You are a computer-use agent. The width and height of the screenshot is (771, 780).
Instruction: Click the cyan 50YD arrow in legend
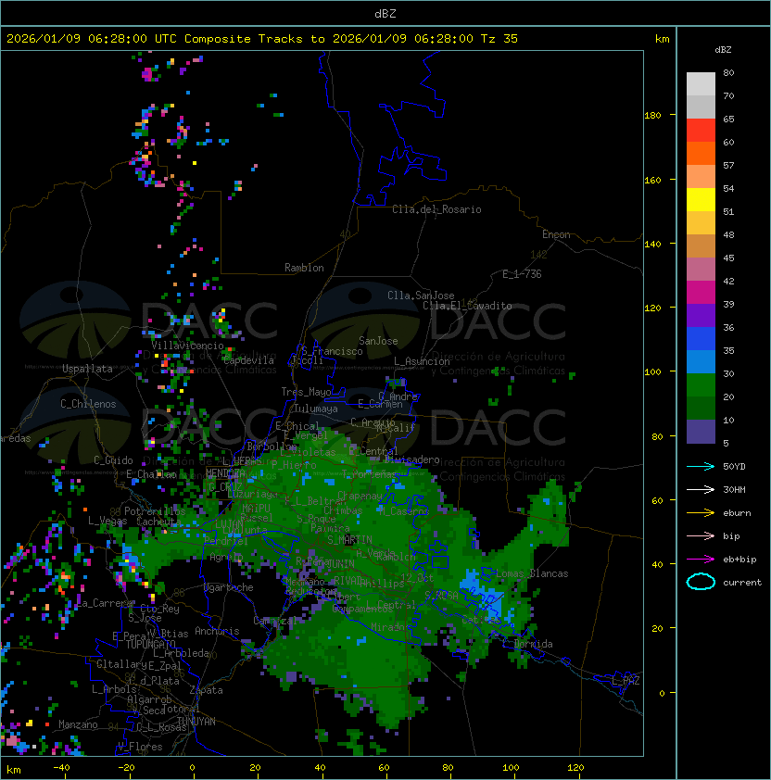[x=701, y=466]
